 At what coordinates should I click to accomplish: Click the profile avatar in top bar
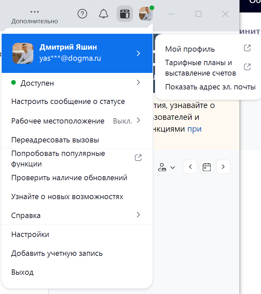pyautogui.click(x=146, y=14)
